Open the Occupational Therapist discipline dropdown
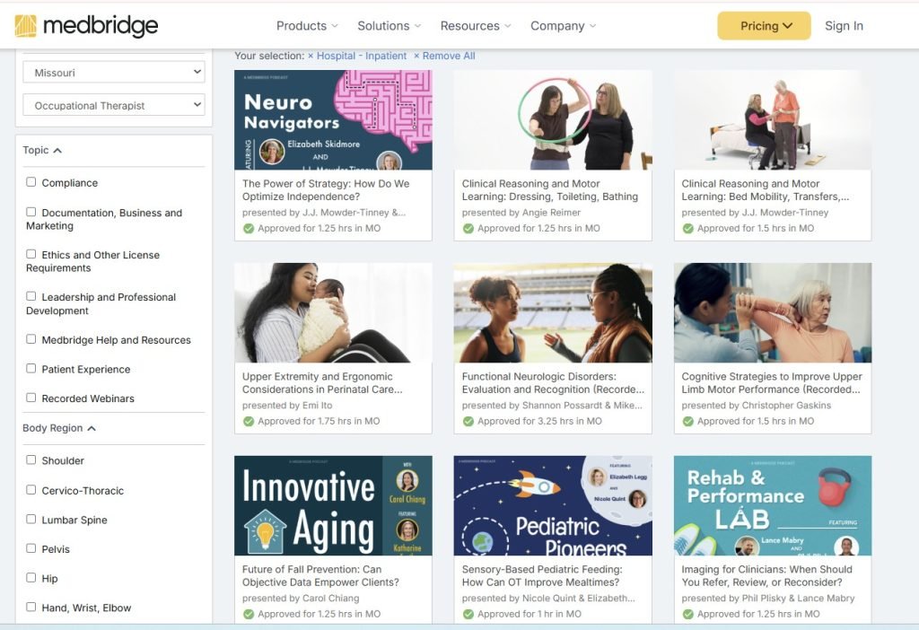The height and width of the screenshot is (630, 919). pos(114,105)
